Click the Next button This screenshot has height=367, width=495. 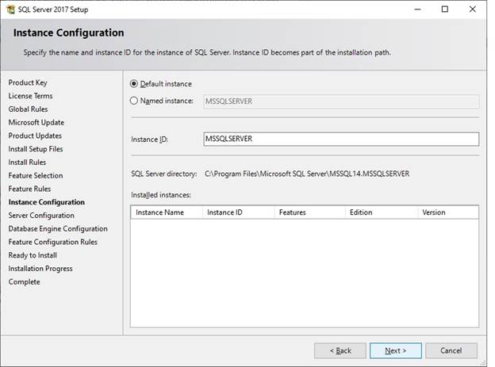point(395,350)
